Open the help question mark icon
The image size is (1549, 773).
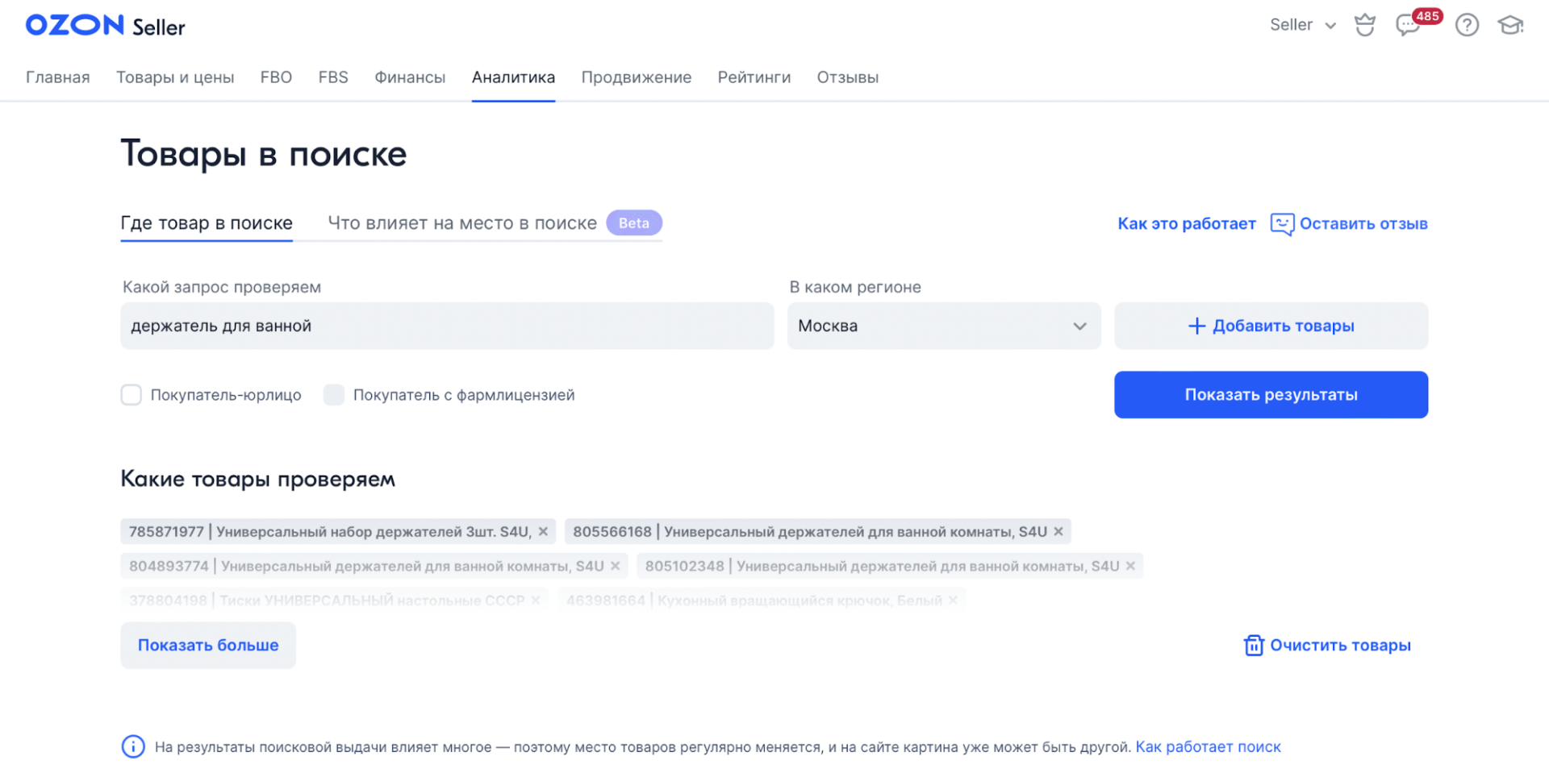(1467, 25)
